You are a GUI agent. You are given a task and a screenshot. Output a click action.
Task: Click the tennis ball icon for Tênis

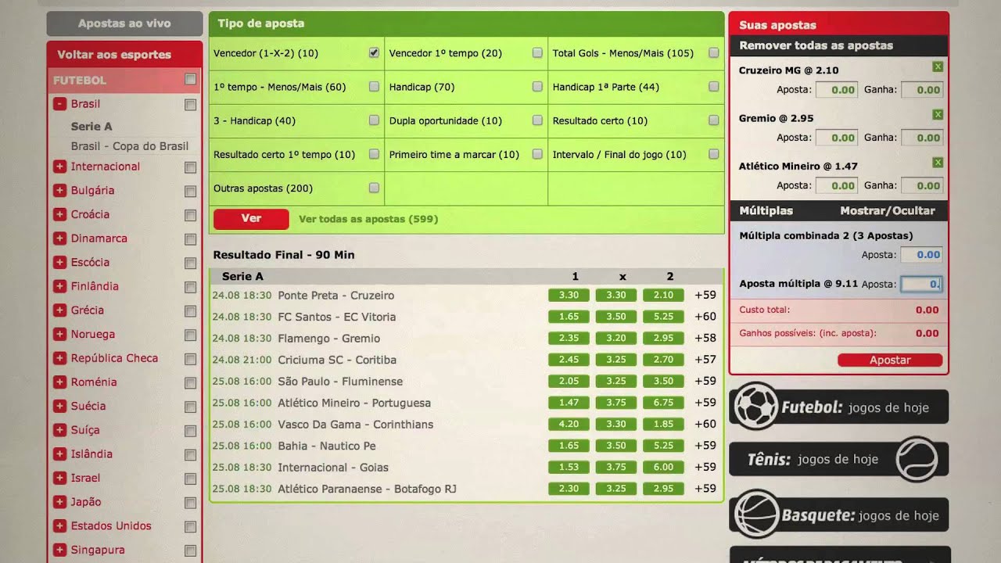click(x=917, y=459)
